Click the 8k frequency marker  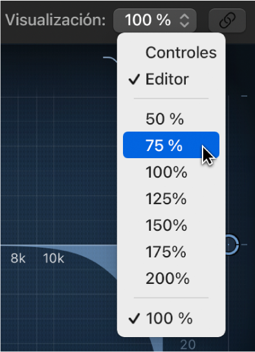coord(18,259)
